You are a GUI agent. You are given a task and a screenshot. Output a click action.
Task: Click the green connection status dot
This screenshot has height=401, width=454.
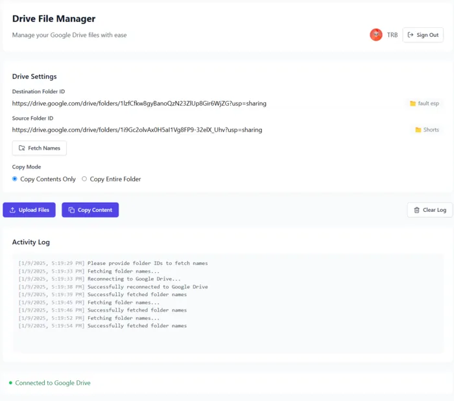pyautogui.click(x=10, y=383)
